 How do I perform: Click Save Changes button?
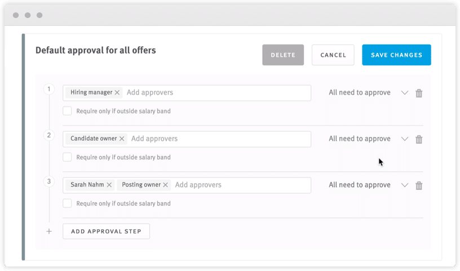396,55
